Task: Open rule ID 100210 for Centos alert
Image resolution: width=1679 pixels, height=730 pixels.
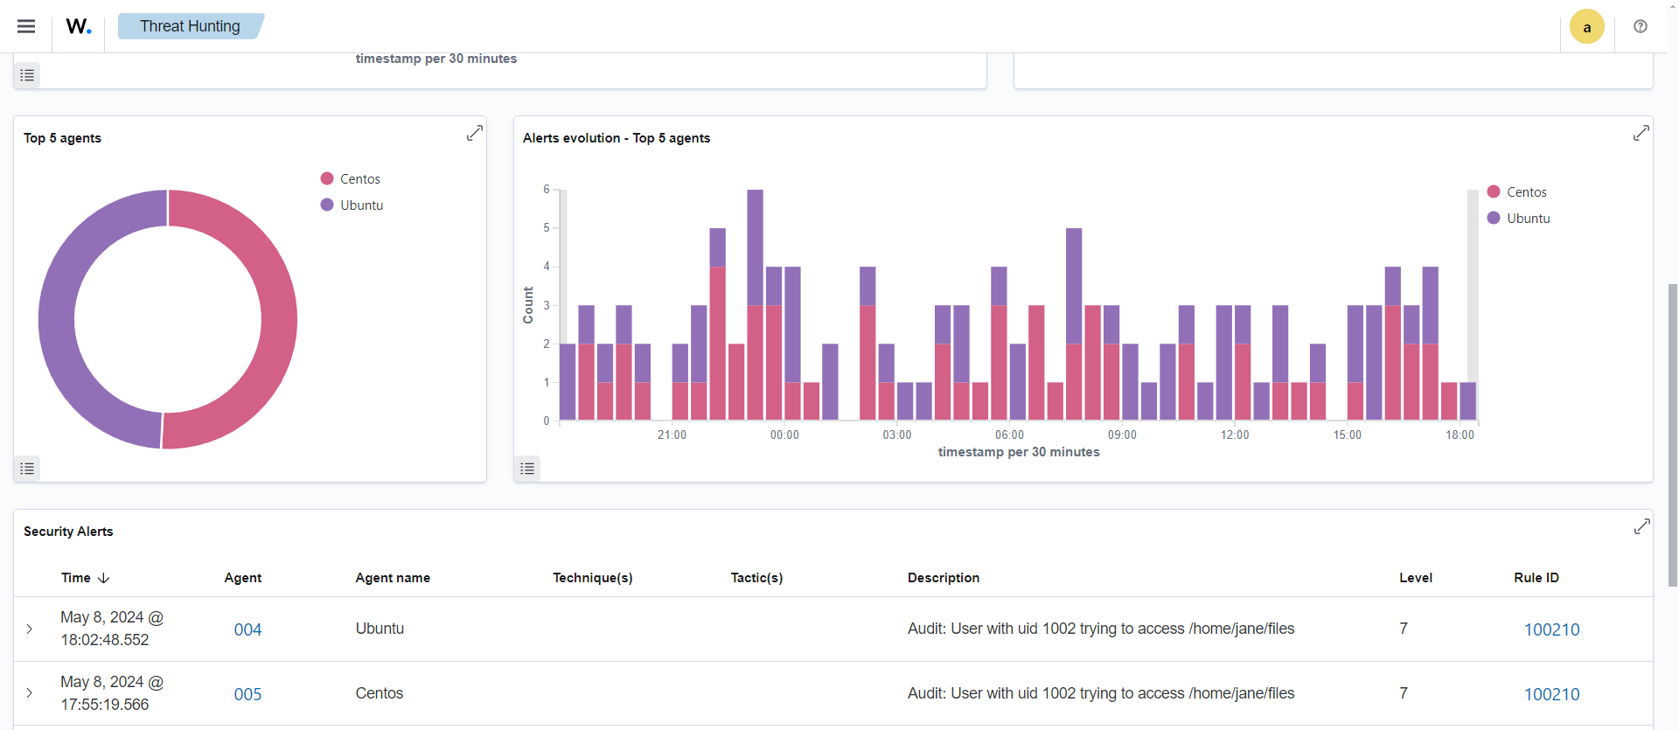Action: [1551, 694]
